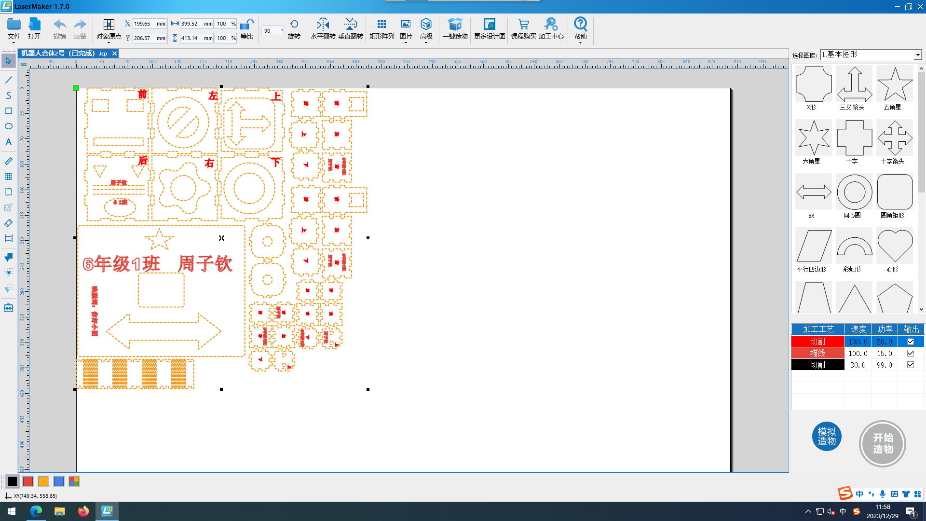926x521 pixels.
Task: Click the 打开 open file icon
Action: (x=34, y=29)
